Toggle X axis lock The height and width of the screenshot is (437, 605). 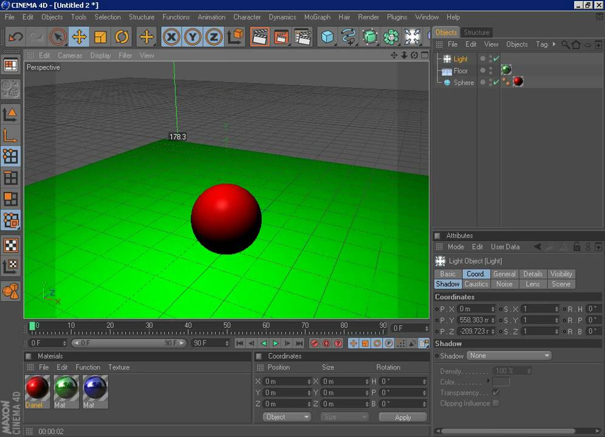(x=171, y=37)
